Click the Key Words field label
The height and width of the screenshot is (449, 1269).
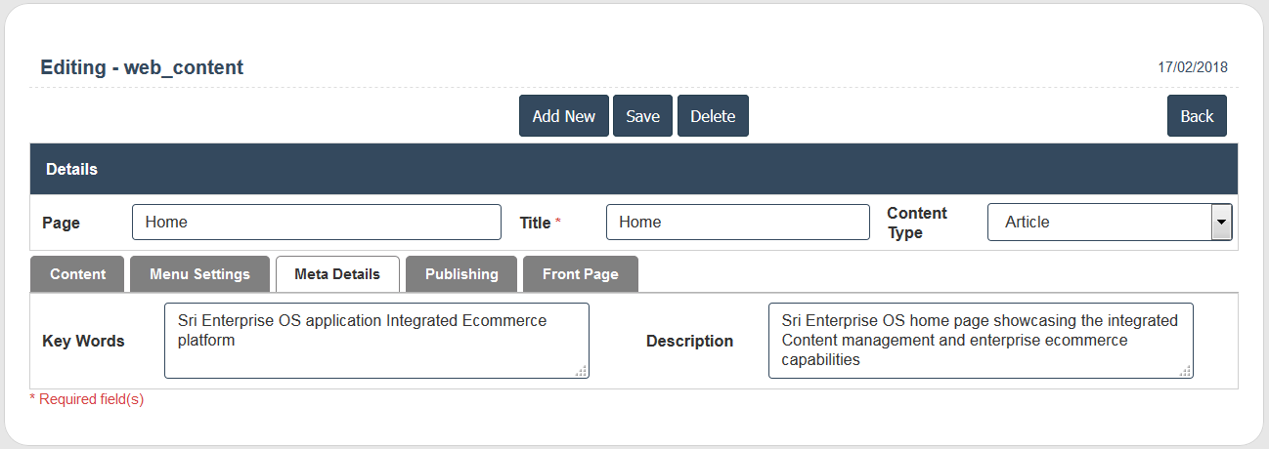pos(83,342)
